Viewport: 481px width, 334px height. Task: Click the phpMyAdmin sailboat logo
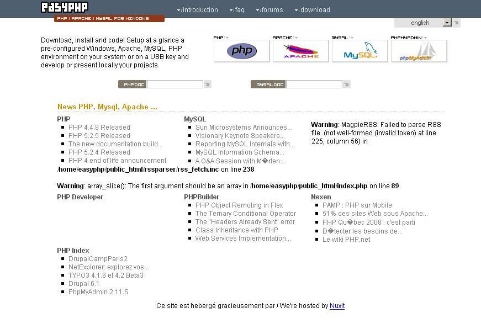[418, 51]
